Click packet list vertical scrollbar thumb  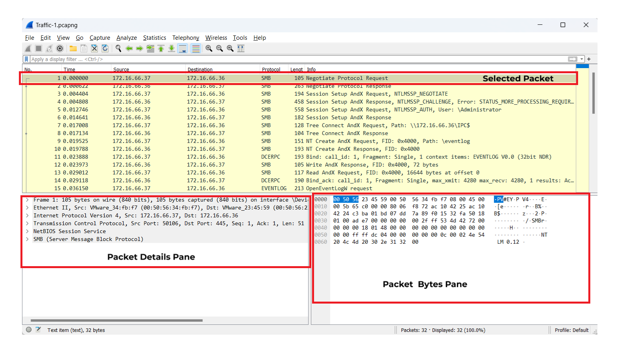point(593,93)
